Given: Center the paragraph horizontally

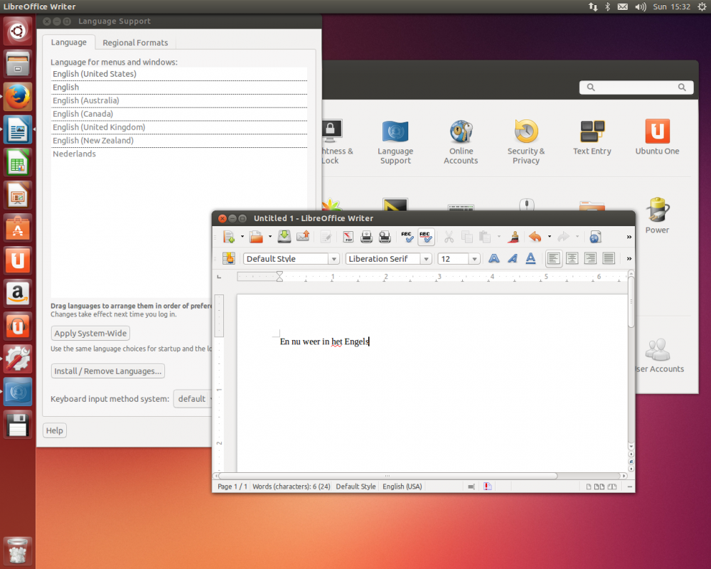Looking at the screenshot, I should pos(572,259).
